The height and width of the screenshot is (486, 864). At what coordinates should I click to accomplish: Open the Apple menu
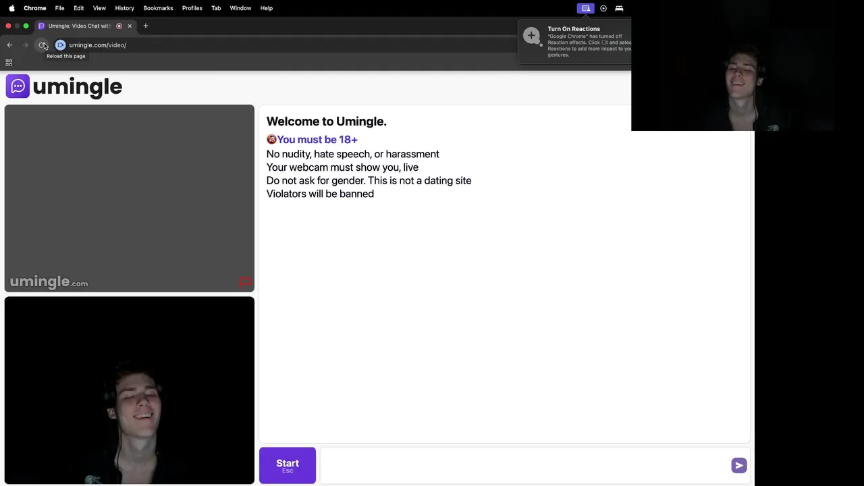click(x=11, y=8)
